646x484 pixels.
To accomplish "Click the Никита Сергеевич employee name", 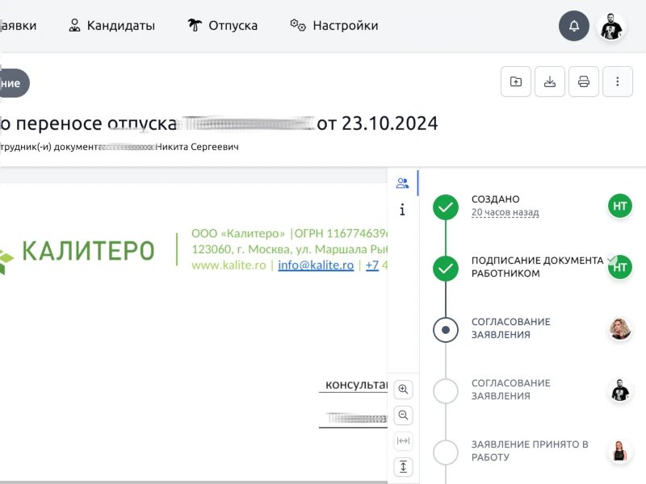I will pyautogui.click(x=197, y=147).
